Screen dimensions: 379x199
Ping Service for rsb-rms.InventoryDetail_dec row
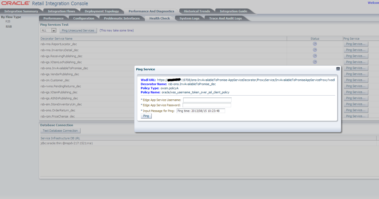tap(356, 50)
